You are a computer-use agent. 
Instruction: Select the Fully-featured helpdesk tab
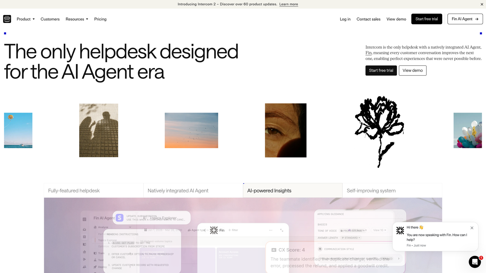94,190
